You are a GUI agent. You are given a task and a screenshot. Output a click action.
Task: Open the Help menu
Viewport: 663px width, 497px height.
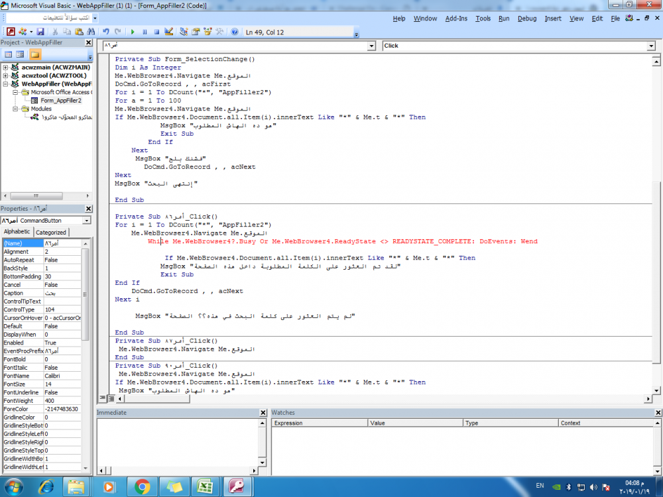[x=398, y=18]
